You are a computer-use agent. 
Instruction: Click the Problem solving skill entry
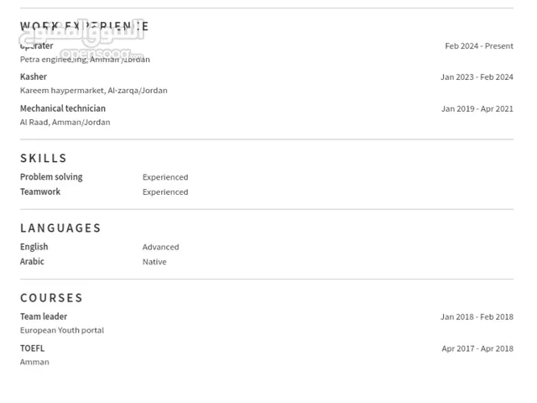click(x=51, y=177)
